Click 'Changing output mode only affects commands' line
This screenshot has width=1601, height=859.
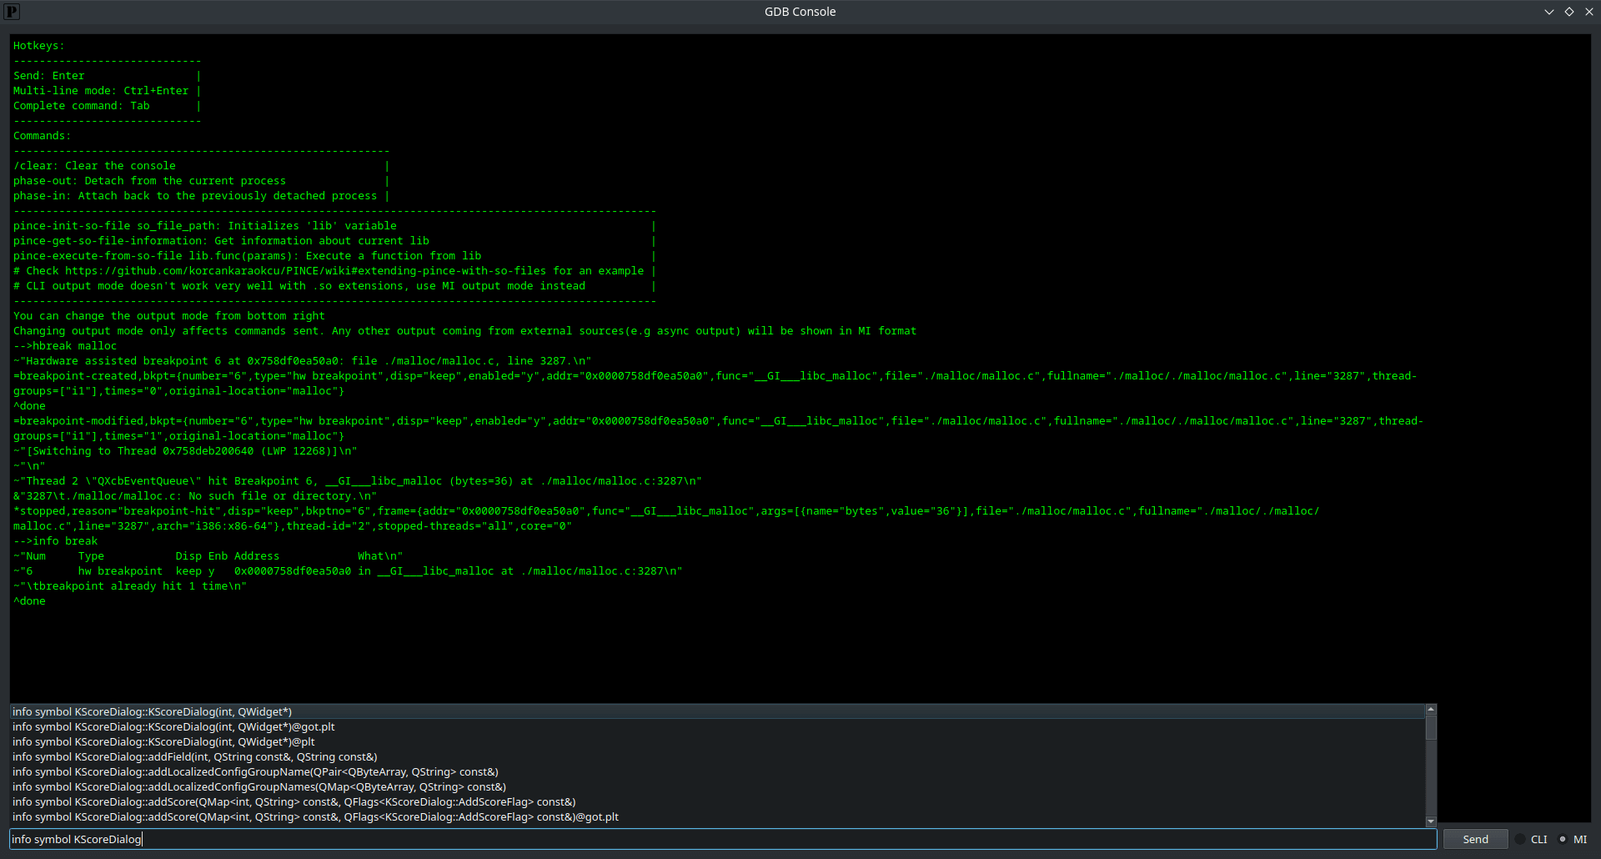pos(464,331)
